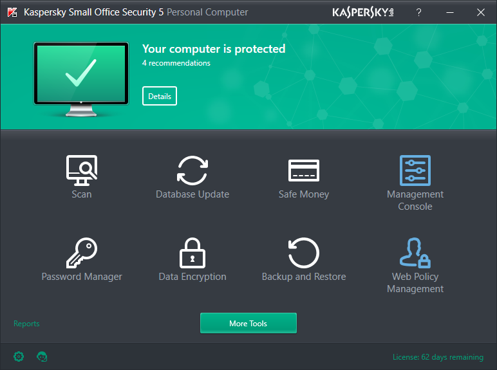Close the Kaspersky Small Office Security window

tap(480, 12)
